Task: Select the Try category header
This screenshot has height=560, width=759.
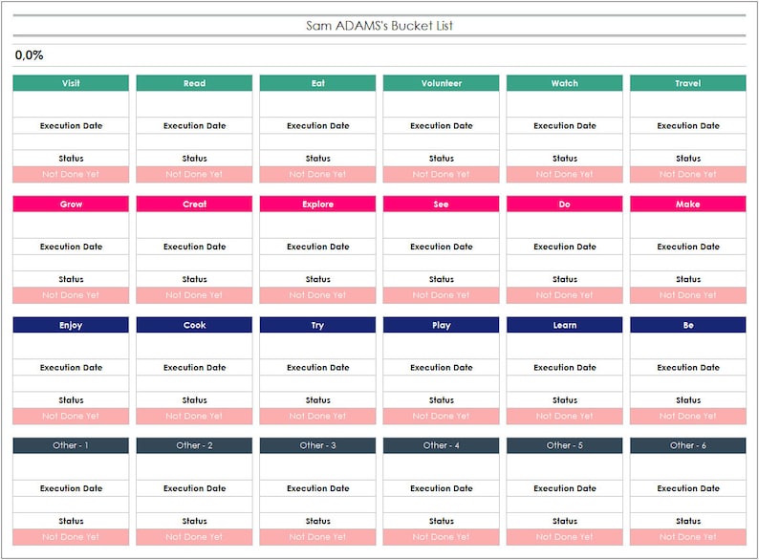Action: (x=317, y=325)
